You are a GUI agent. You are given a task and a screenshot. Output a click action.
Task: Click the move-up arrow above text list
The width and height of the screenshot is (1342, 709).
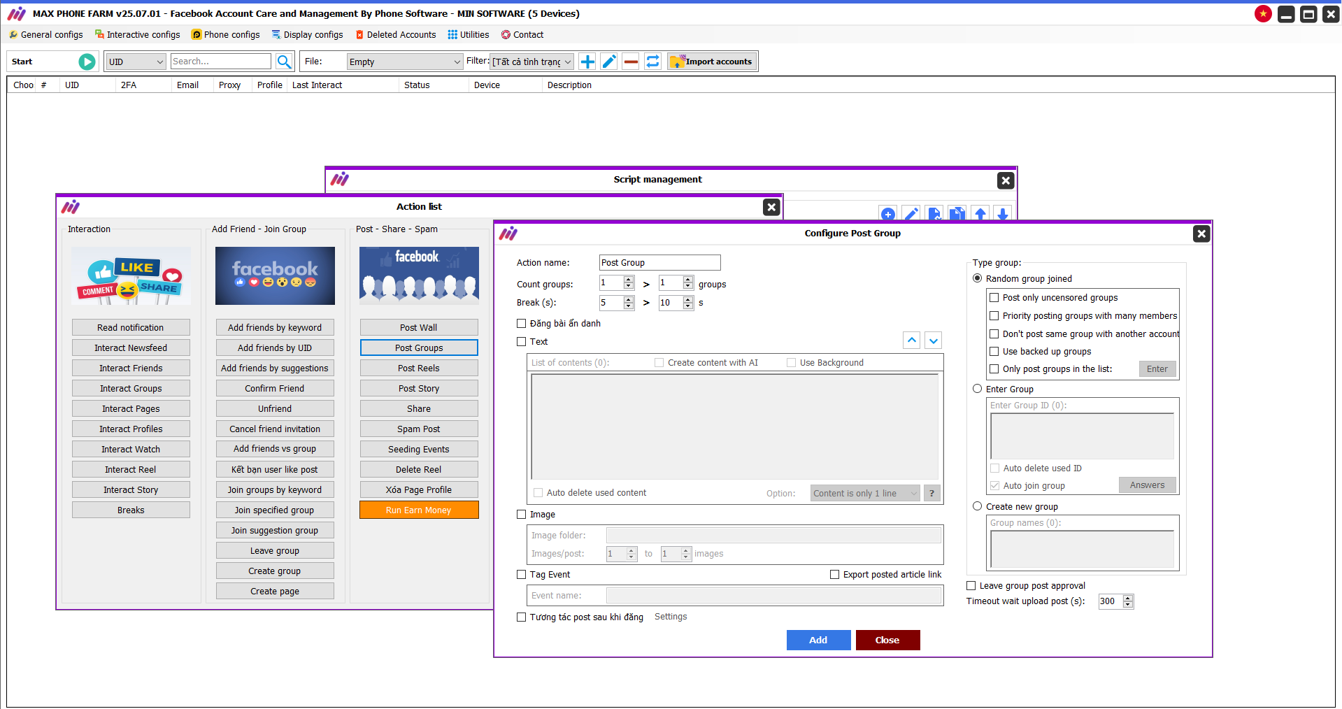[912, 341]
